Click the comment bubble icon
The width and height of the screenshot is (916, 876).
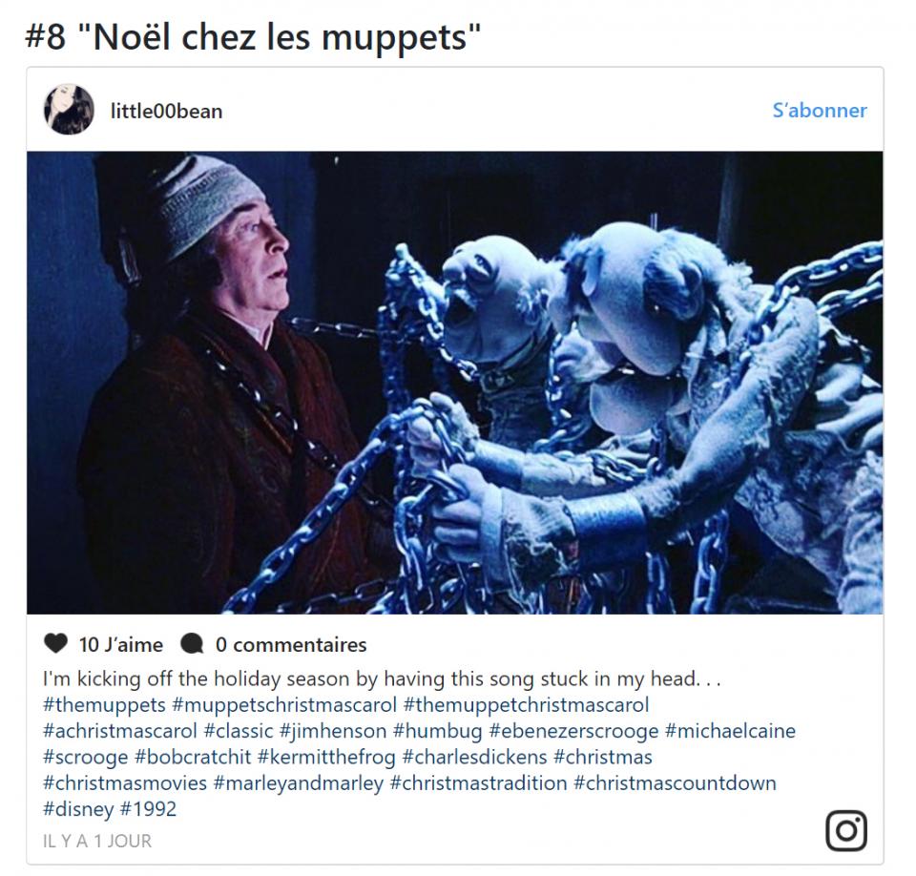point(192,644)
